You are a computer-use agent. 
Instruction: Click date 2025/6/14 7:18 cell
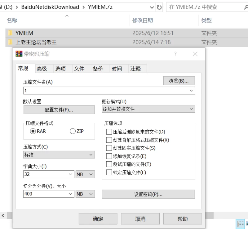tap(152, 42)
